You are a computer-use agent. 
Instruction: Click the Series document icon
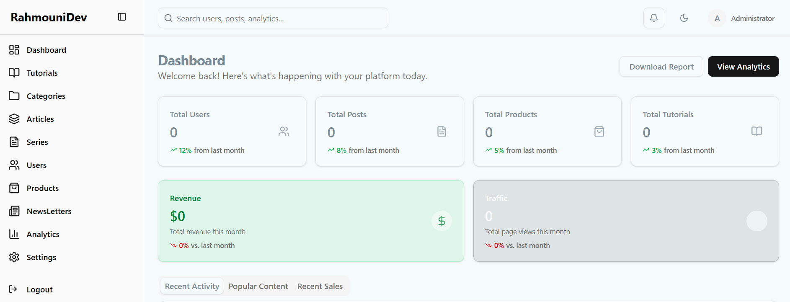coord(14,142)
